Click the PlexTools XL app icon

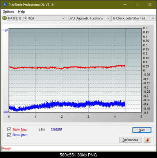[x=5, y=5]
